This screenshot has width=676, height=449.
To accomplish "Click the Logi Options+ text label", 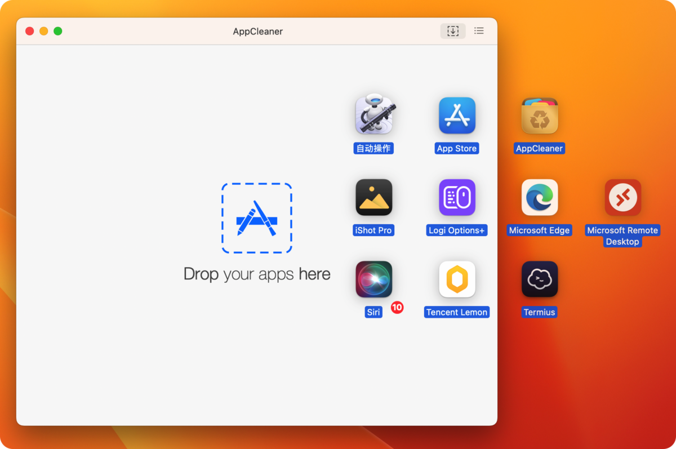I will [x=457, y=230].
